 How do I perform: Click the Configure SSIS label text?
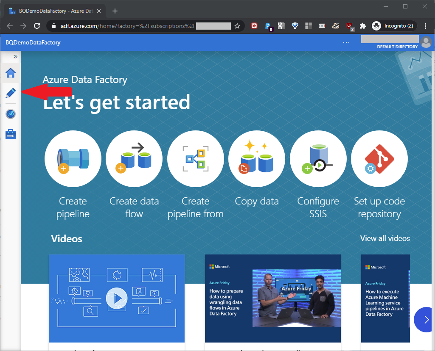[318, 207]
